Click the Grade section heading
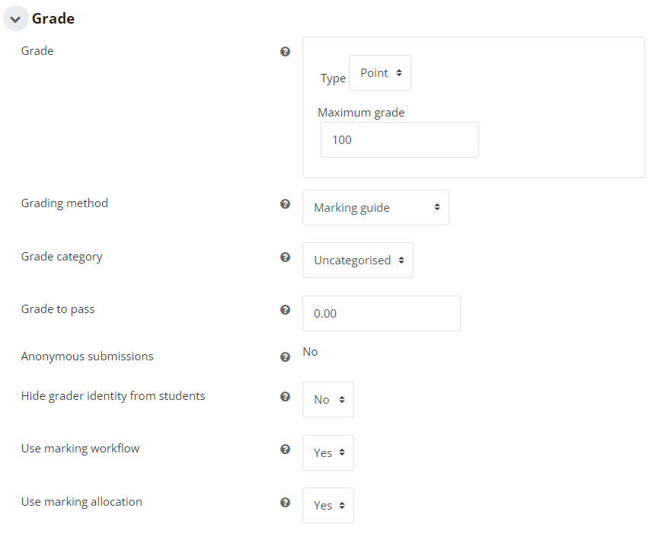The width and height of the screenshot is (649, 537). [x=53, y=18]
